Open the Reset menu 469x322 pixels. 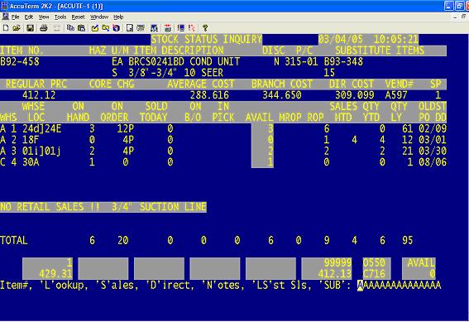coord(78,17)
